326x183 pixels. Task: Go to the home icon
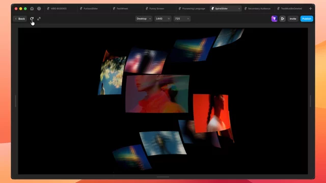click(x=32, y=9)
